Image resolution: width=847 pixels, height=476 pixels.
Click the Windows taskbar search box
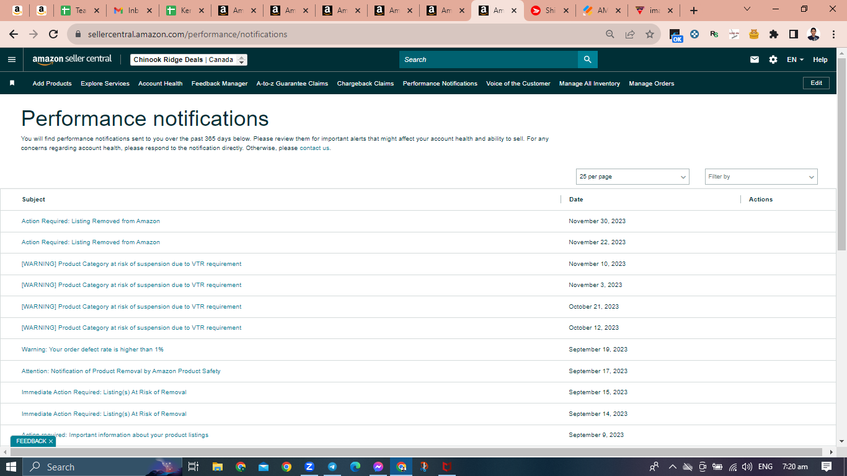pyautogui.click(x=103, y=467)
